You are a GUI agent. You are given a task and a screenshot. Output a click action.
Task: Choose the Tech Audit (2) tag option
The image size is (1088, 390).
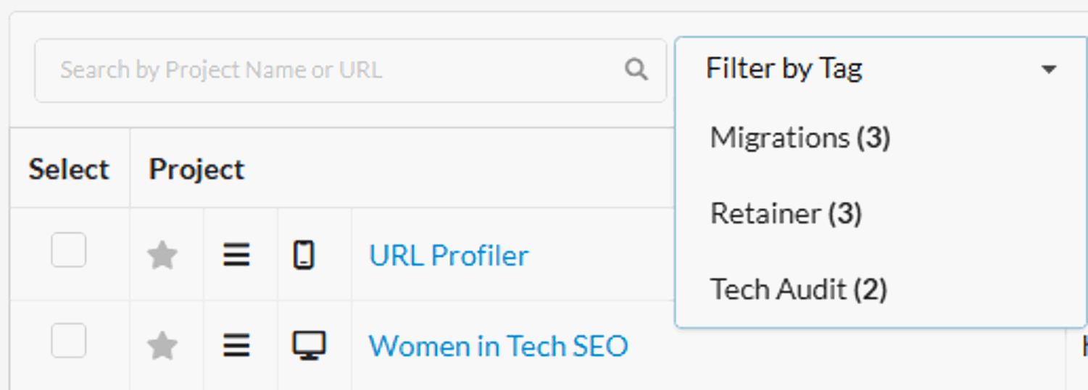click(798, 289)
